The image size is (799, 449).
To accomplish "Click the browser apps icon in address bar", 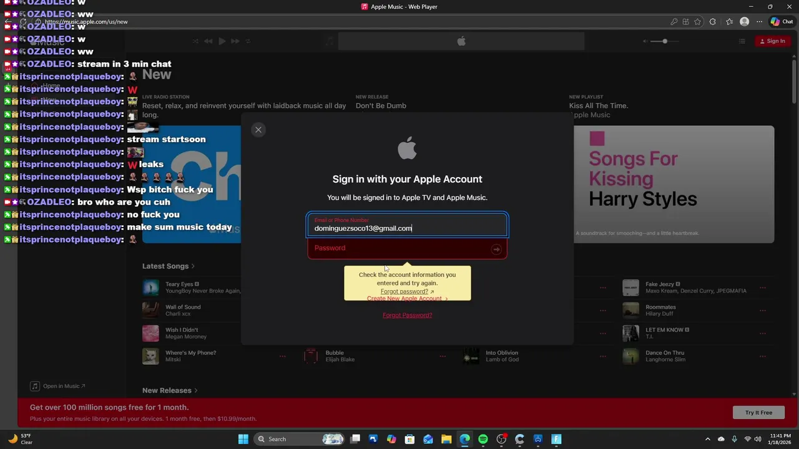I will pos(686,22).
